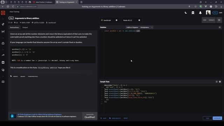Open the Codewars logo home link
The height and width of the screenshot is (126, 224).
[x=3, y=13]
